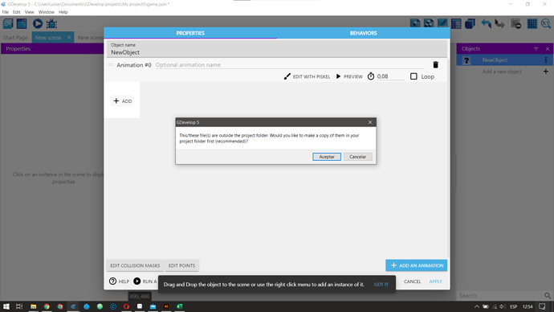Click the Object name field
554x312 pixels.
(x=277, y=50)
